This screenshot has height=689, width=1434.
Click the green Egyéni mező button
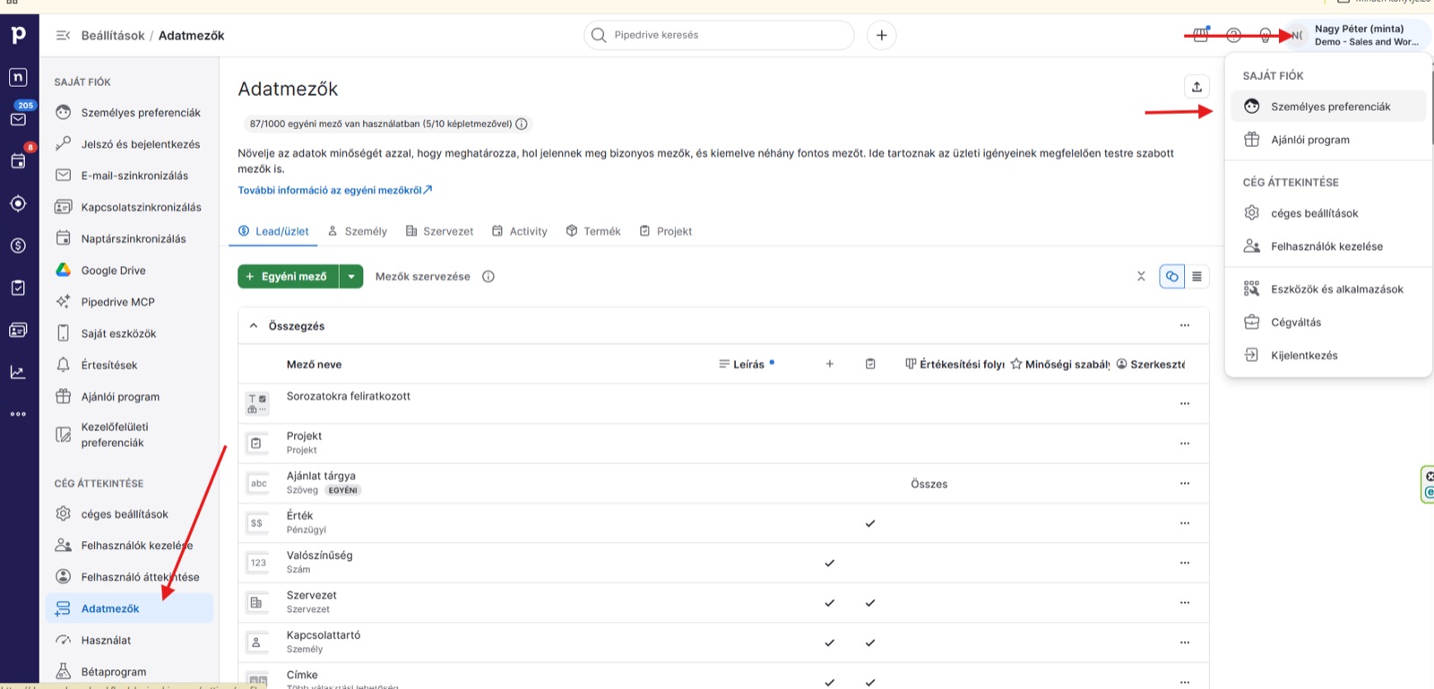288,277
